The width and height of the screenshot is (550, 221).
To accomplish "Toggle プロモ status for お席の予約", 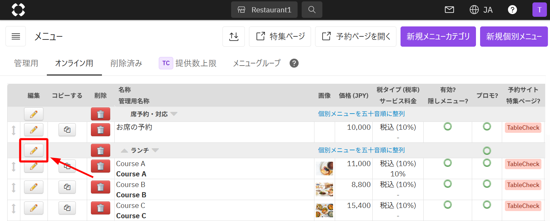I will 487,127.
